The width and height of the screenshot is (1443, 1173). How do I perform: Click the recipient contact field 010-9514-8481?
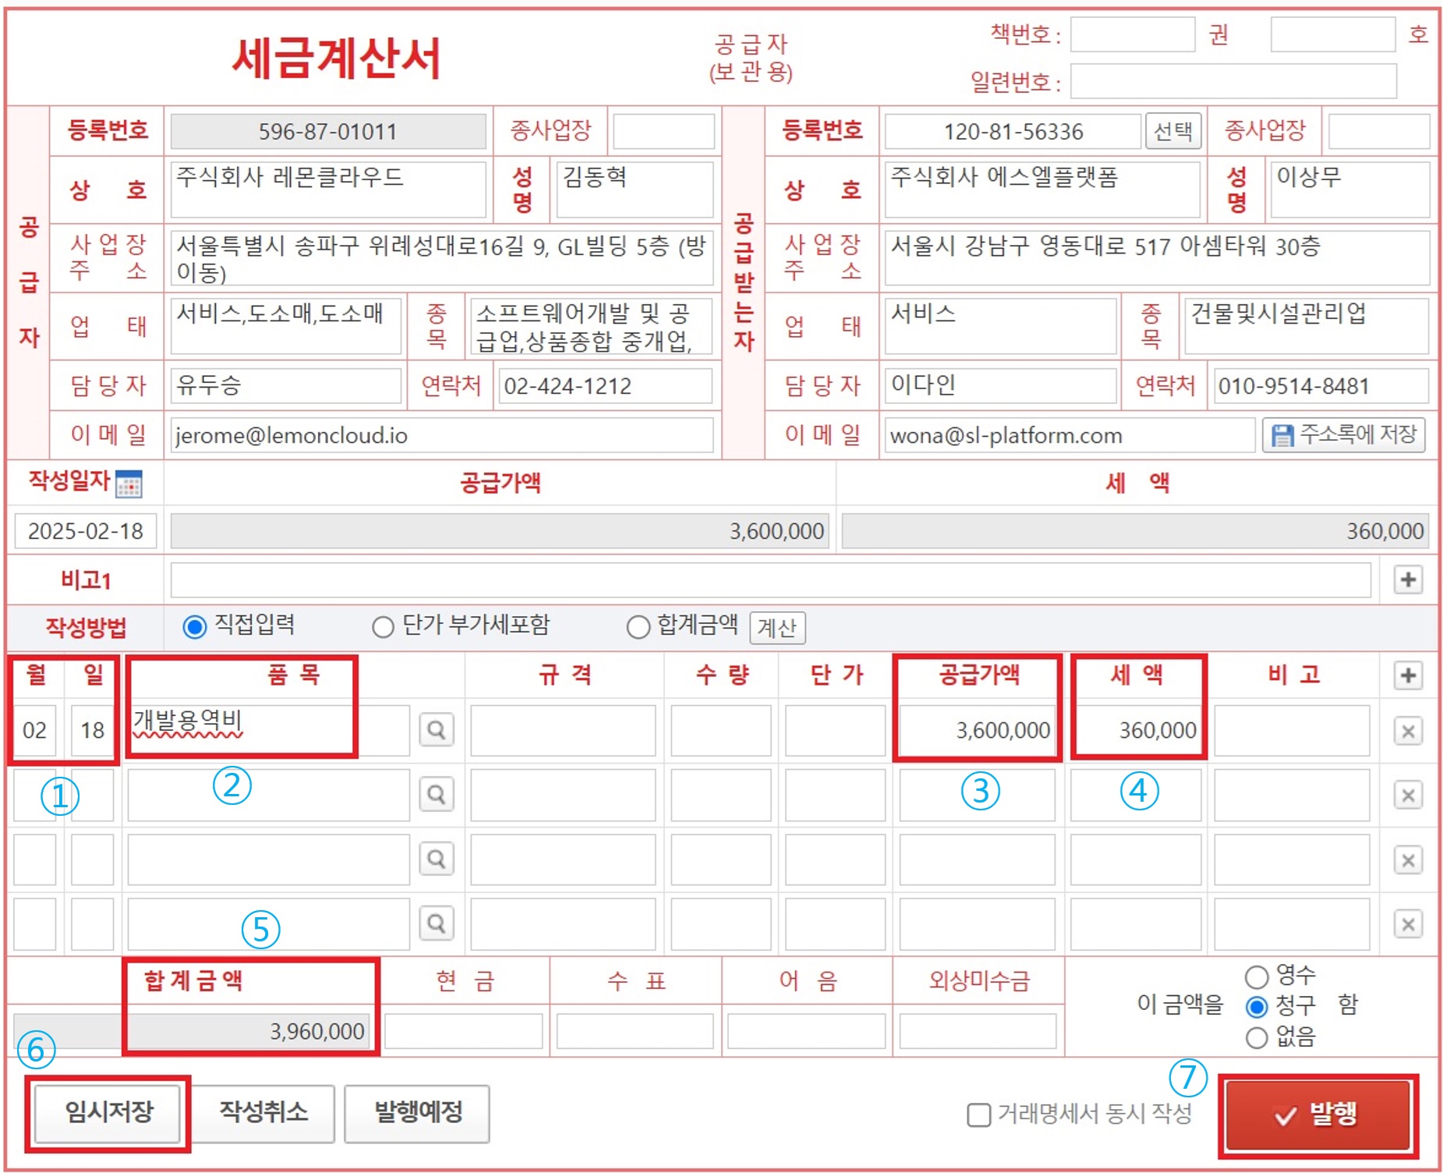coord(1321,385)
